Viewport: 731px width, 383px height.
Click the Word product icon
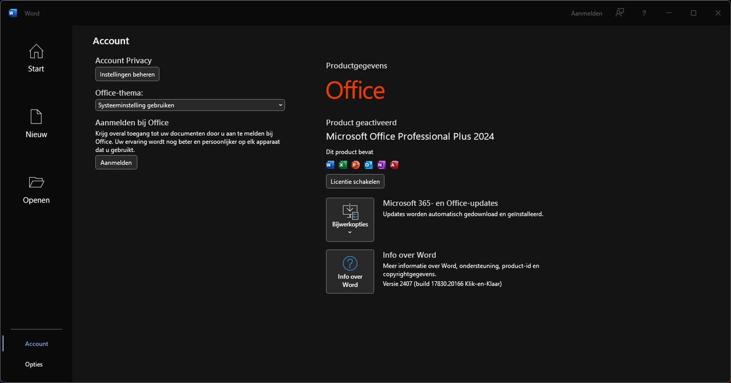click(x=330, y=165)
